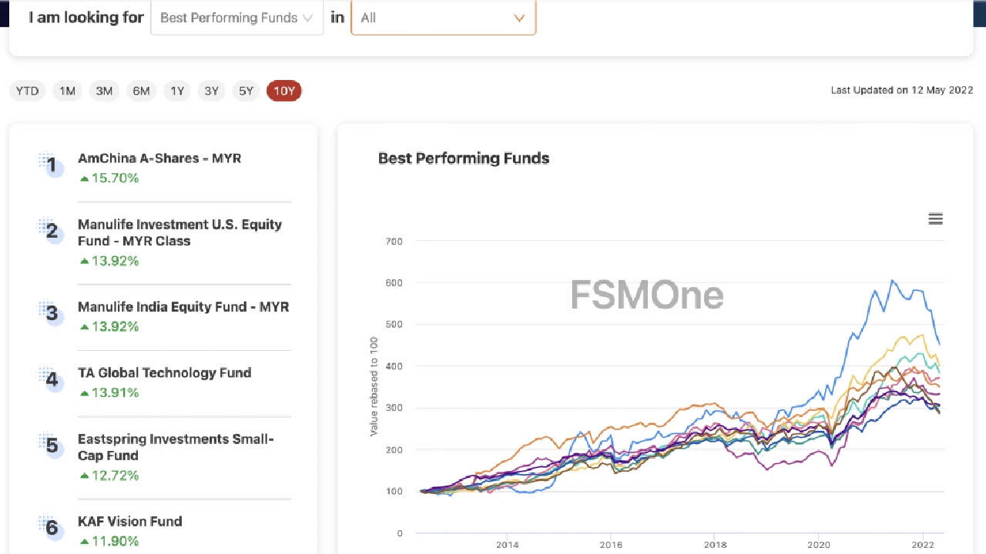Image resolution: width=986 pixels, height=554 pixels.
Task: Choose the active 10Y period tab
Action: 283,91
